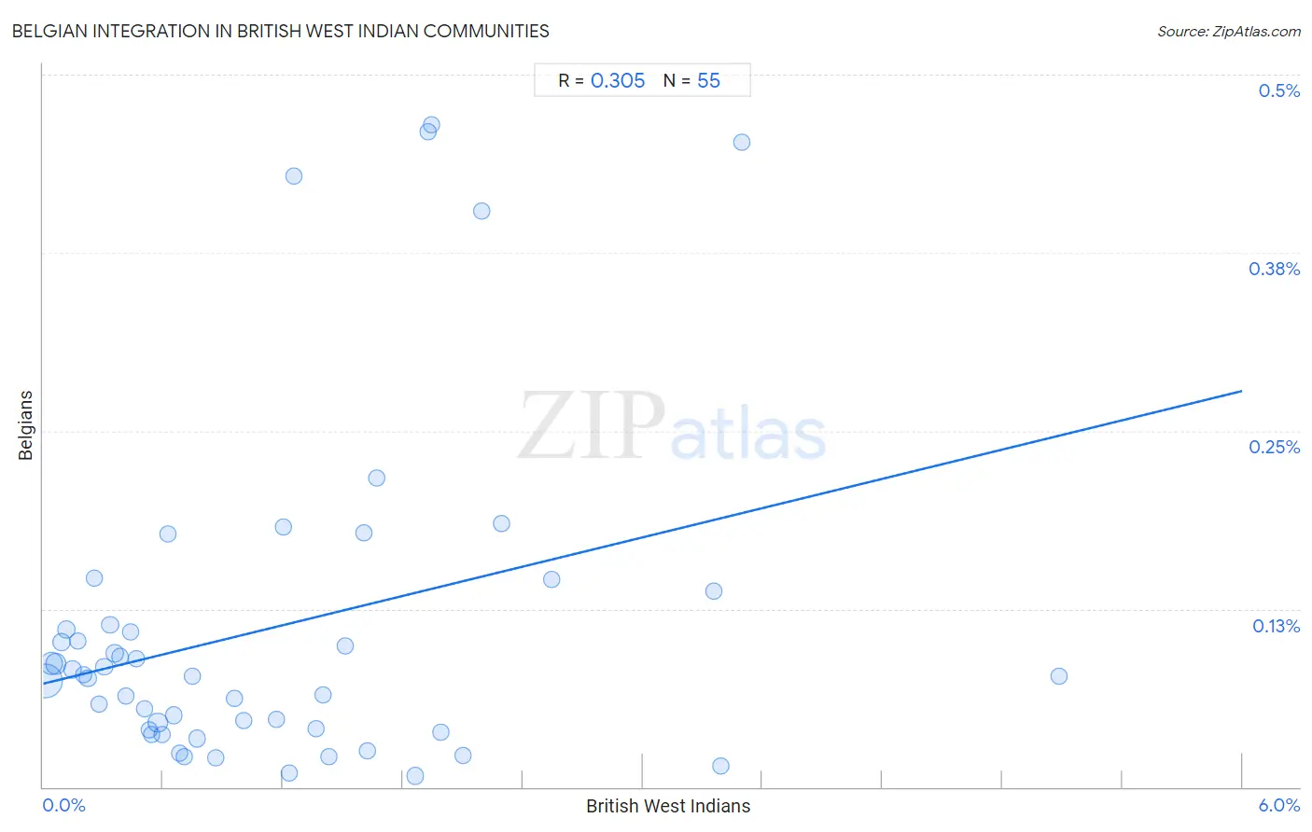Click the British West Indians axis label

668,806
